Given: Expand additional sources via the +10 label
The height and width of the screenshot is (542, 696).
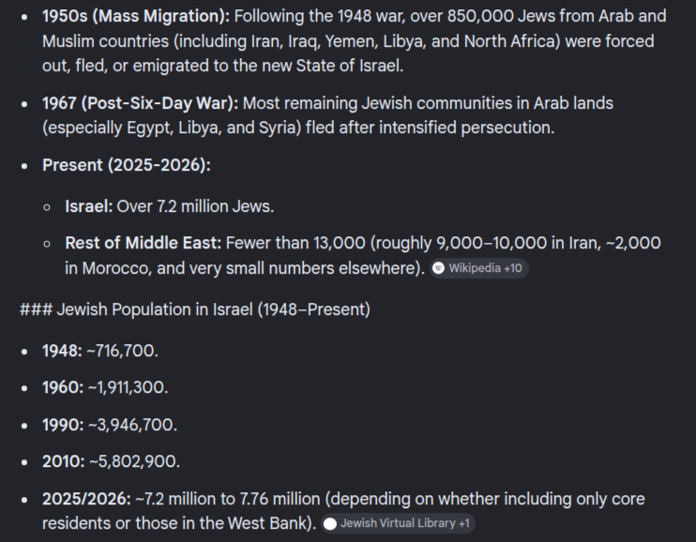Looking at the screenshot, I should [513, 268].
